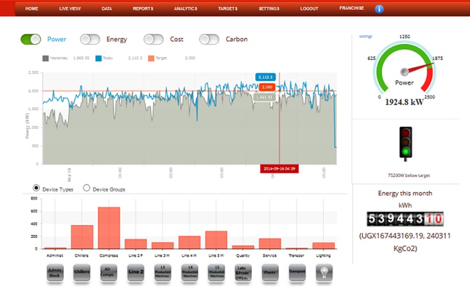Click Logout in the navigation bar
Viewport: 470px width, 294px height.
pyautogui.click(x=309, y=9)
